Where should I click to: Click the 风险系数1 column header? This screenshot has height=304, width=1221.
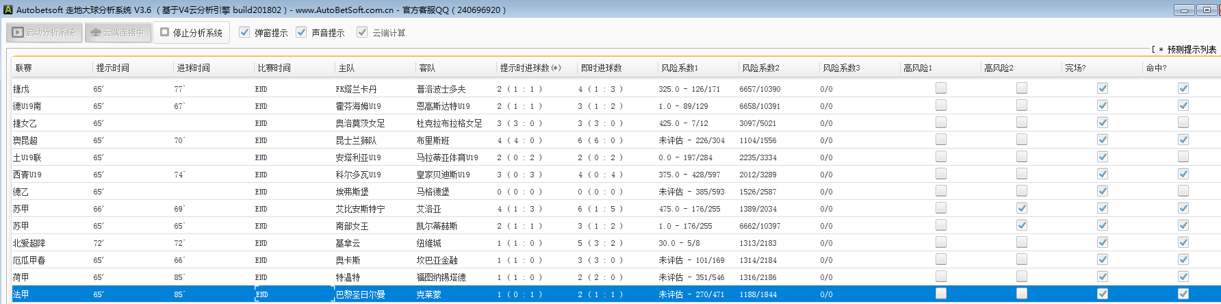679,68
